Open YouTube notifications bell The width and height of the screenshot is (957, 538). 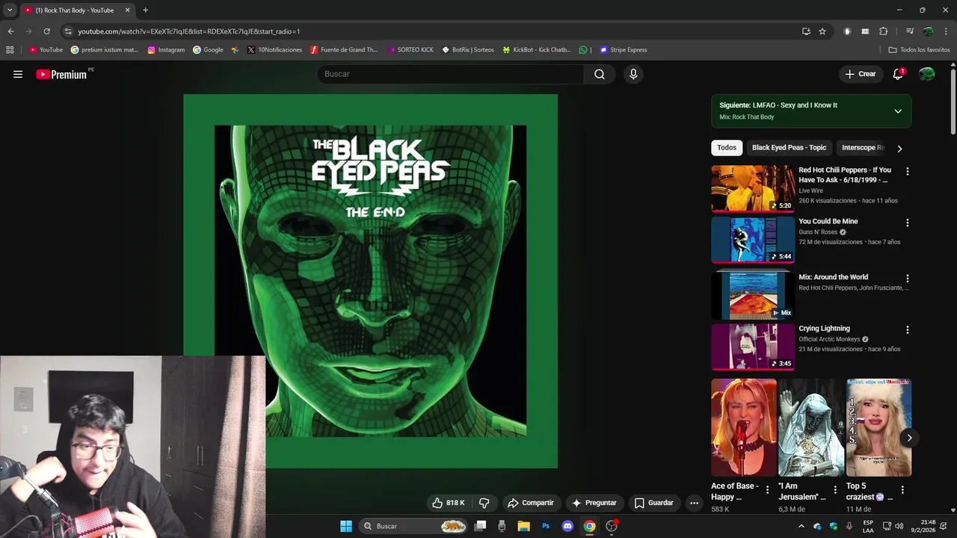click(x=898, y=74)
